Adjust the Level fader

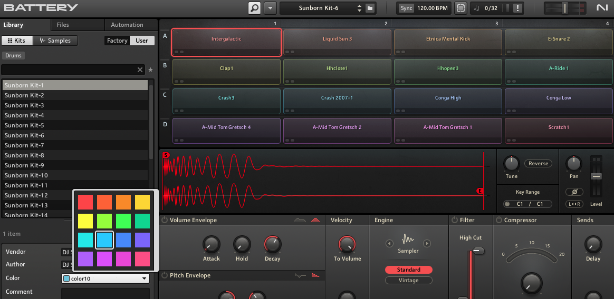(x=596, y=176)
